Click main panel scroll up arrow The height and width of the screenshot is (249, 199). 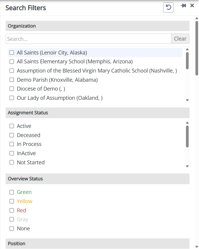[x=197, y=18]
